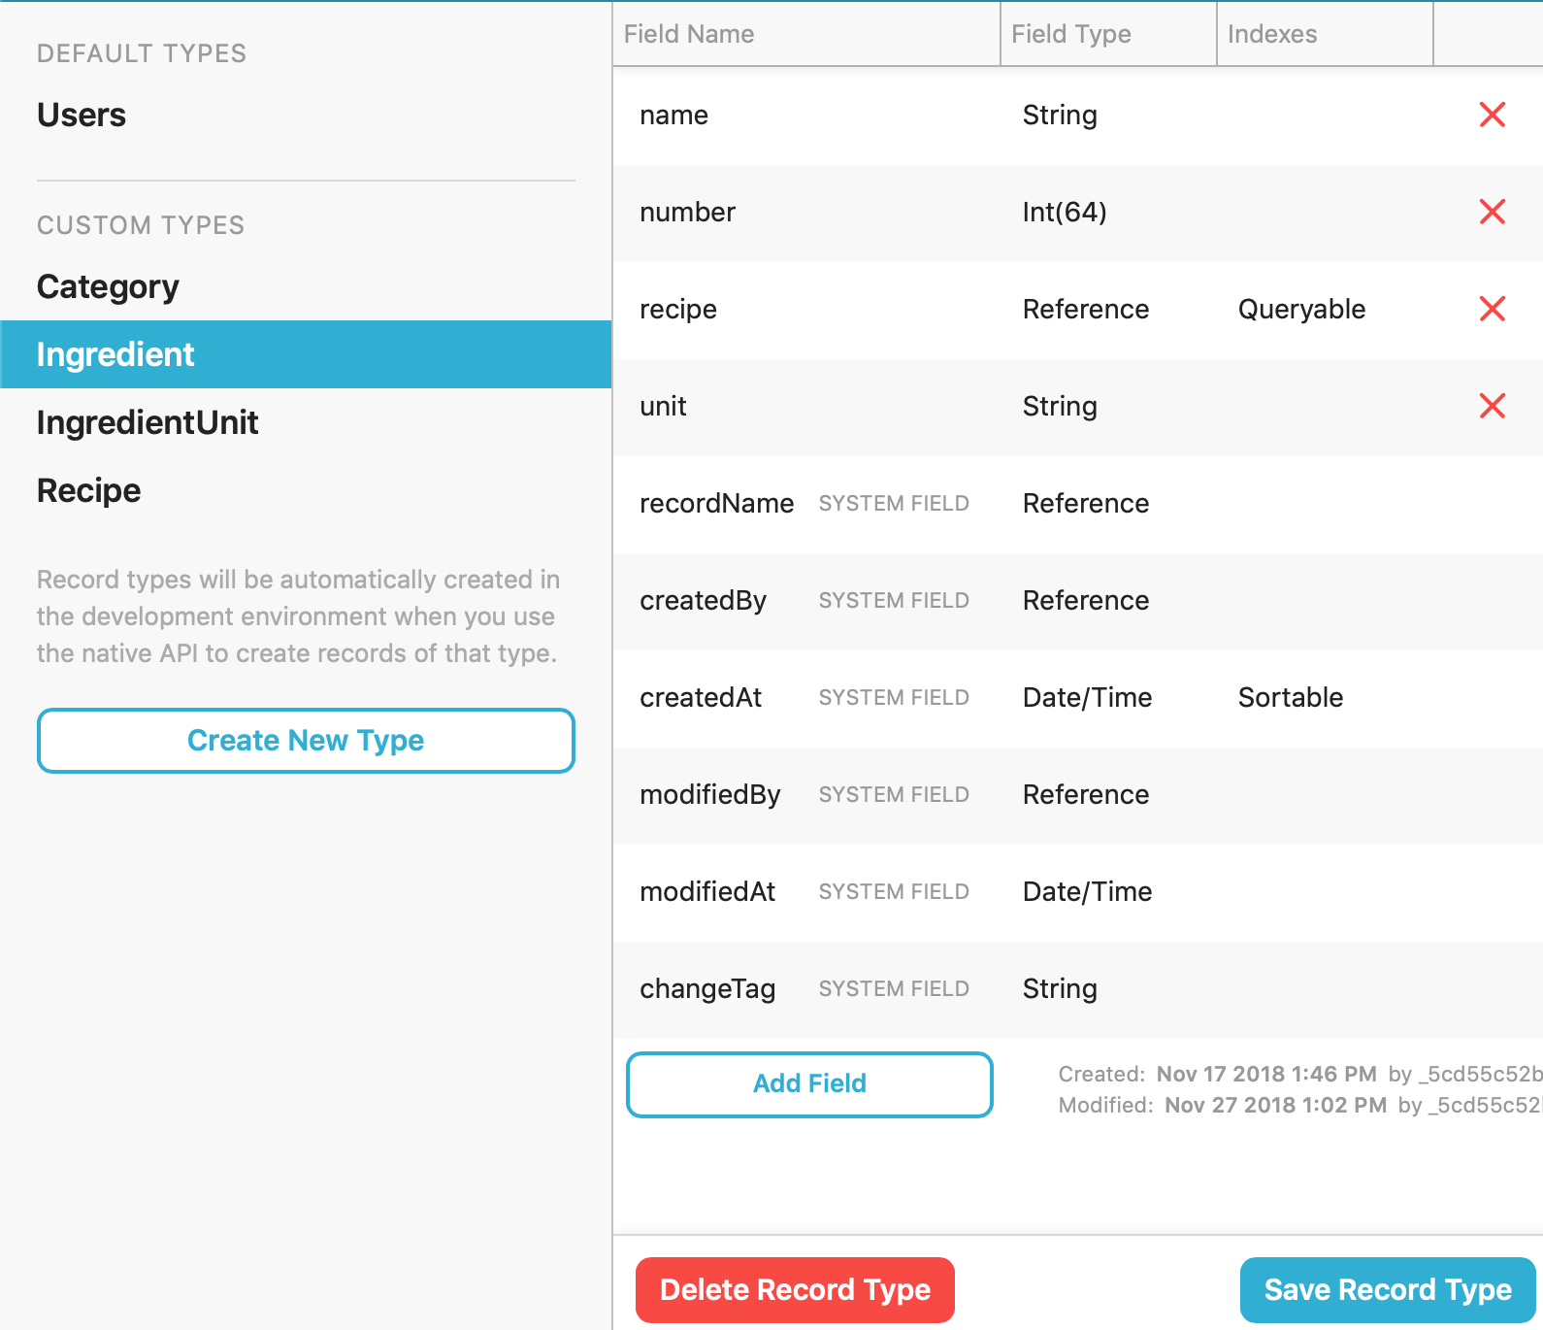
Task: Save changes with Save Record Type
Action: click(x=1387, y=1289)
